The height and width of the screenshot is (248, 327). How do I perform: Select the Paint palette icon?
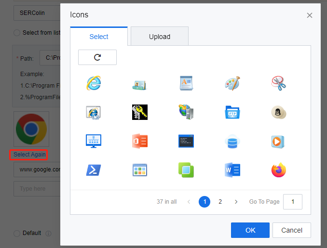232,83
